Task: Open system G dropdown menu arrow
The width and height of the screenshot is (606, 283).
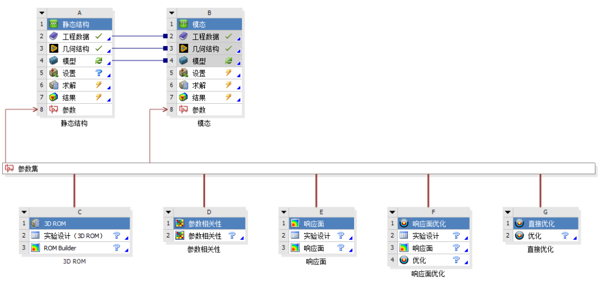Action: click(508, 212)
